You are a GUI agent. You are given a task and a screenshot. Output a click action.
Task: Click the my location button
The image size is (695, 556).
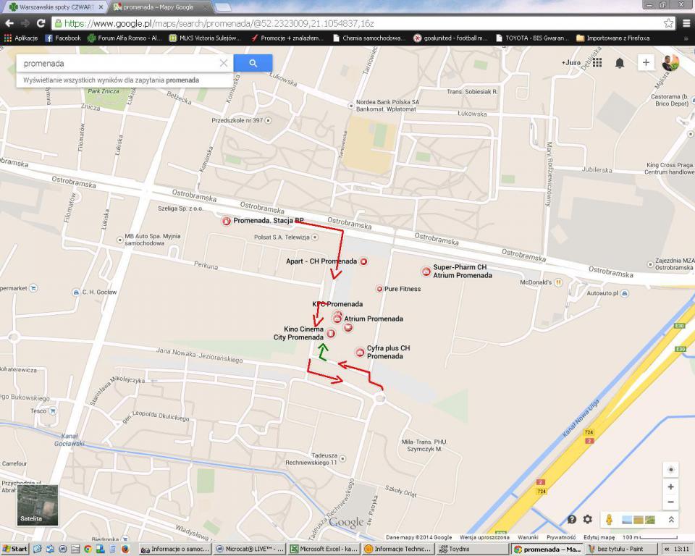tap(670, 470)
